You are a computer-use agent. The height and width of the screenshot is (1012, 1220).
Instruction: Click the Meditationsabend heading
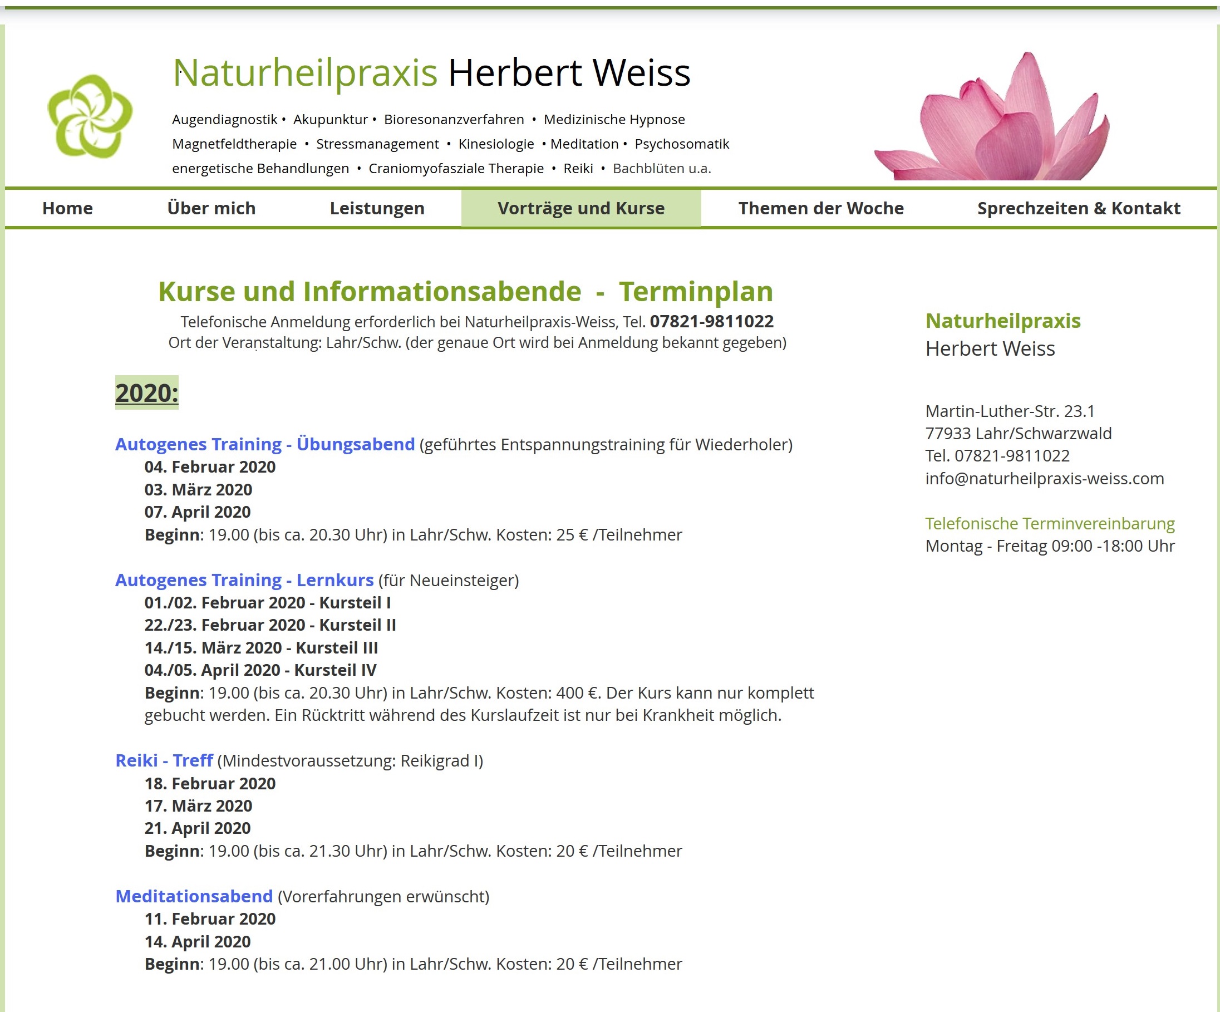click(x=194, y=896)
